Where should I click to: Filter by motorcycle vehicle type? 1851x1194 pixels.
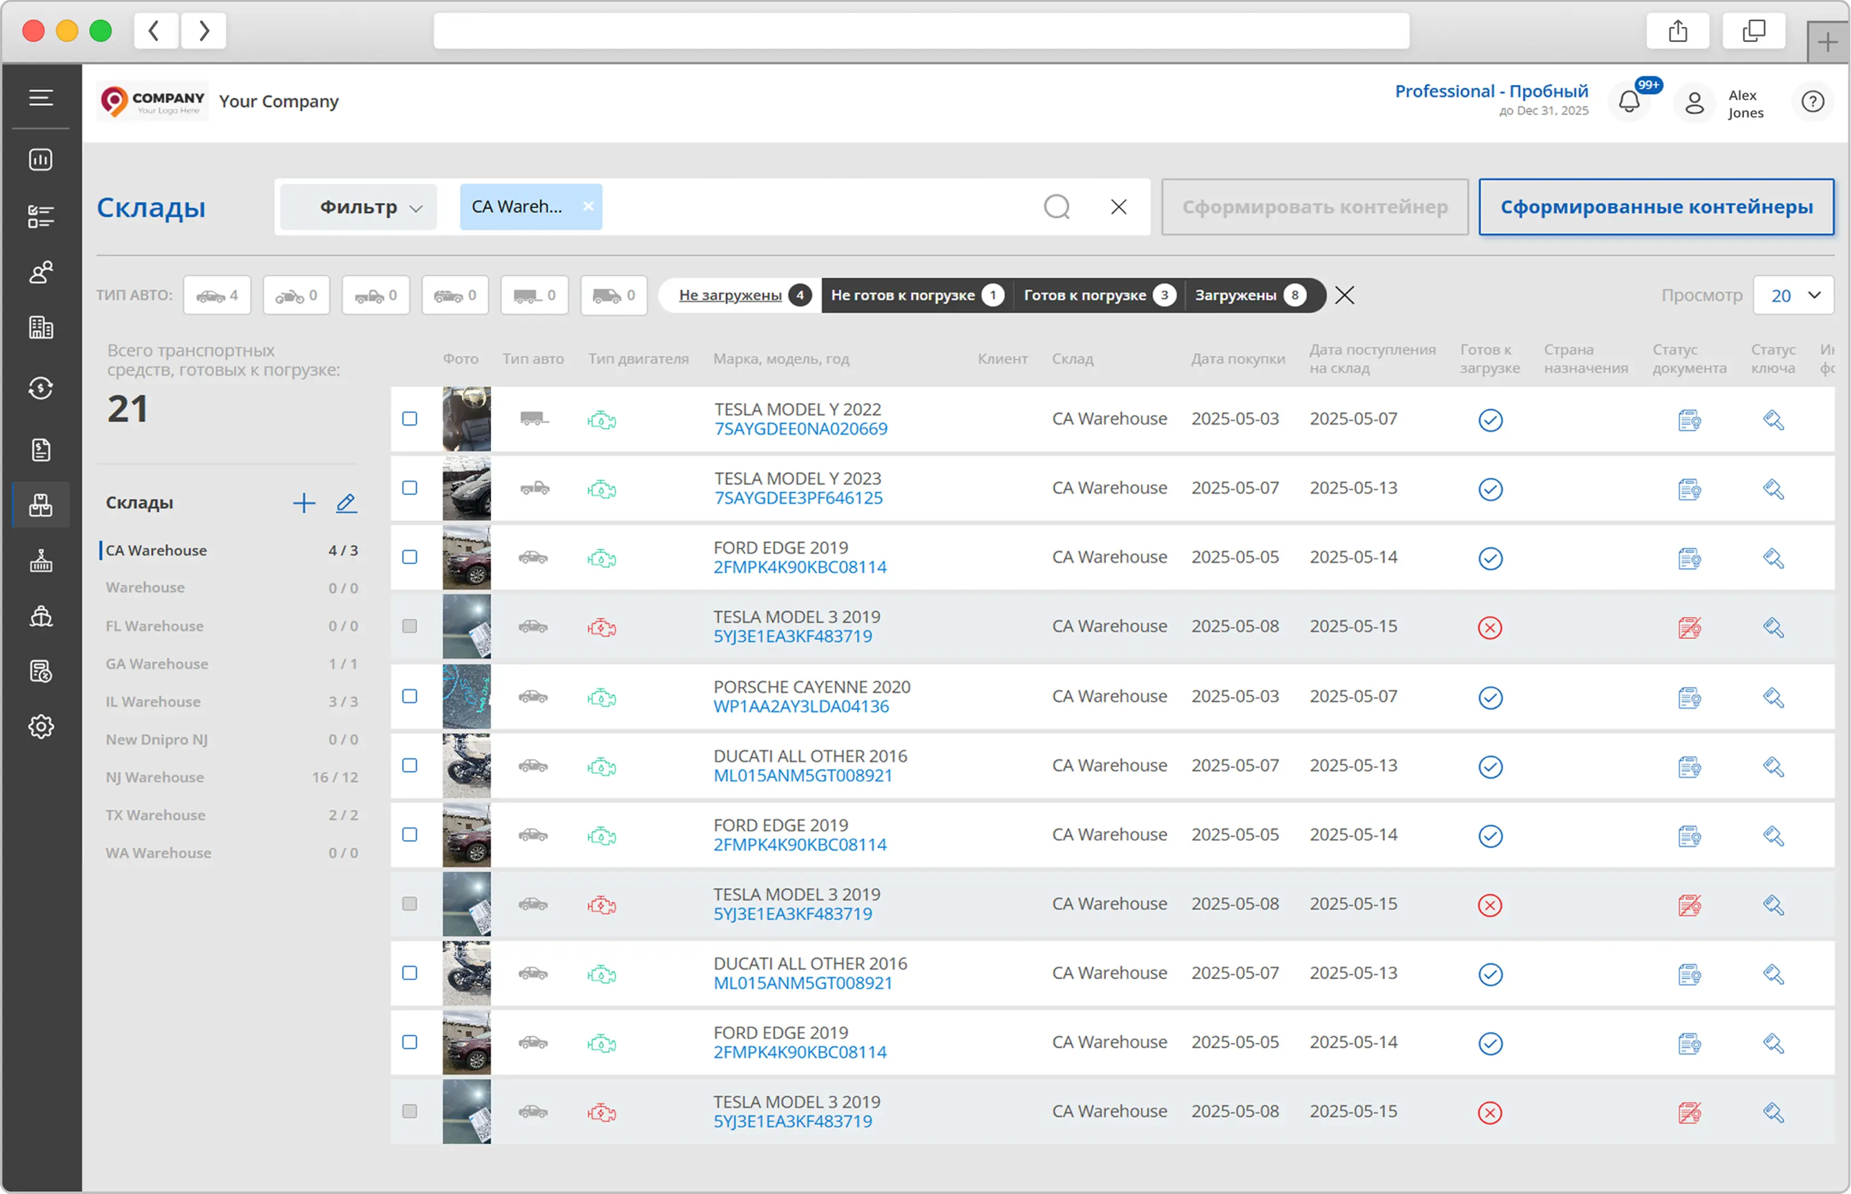[296, 295]
